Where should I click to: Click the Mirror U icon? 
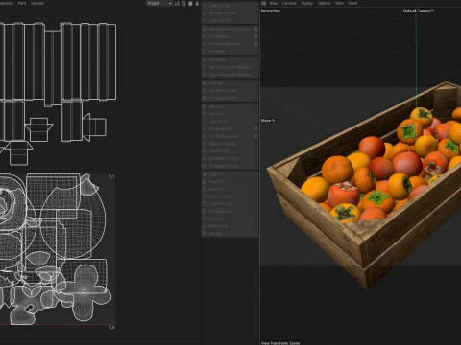[205, 106]
